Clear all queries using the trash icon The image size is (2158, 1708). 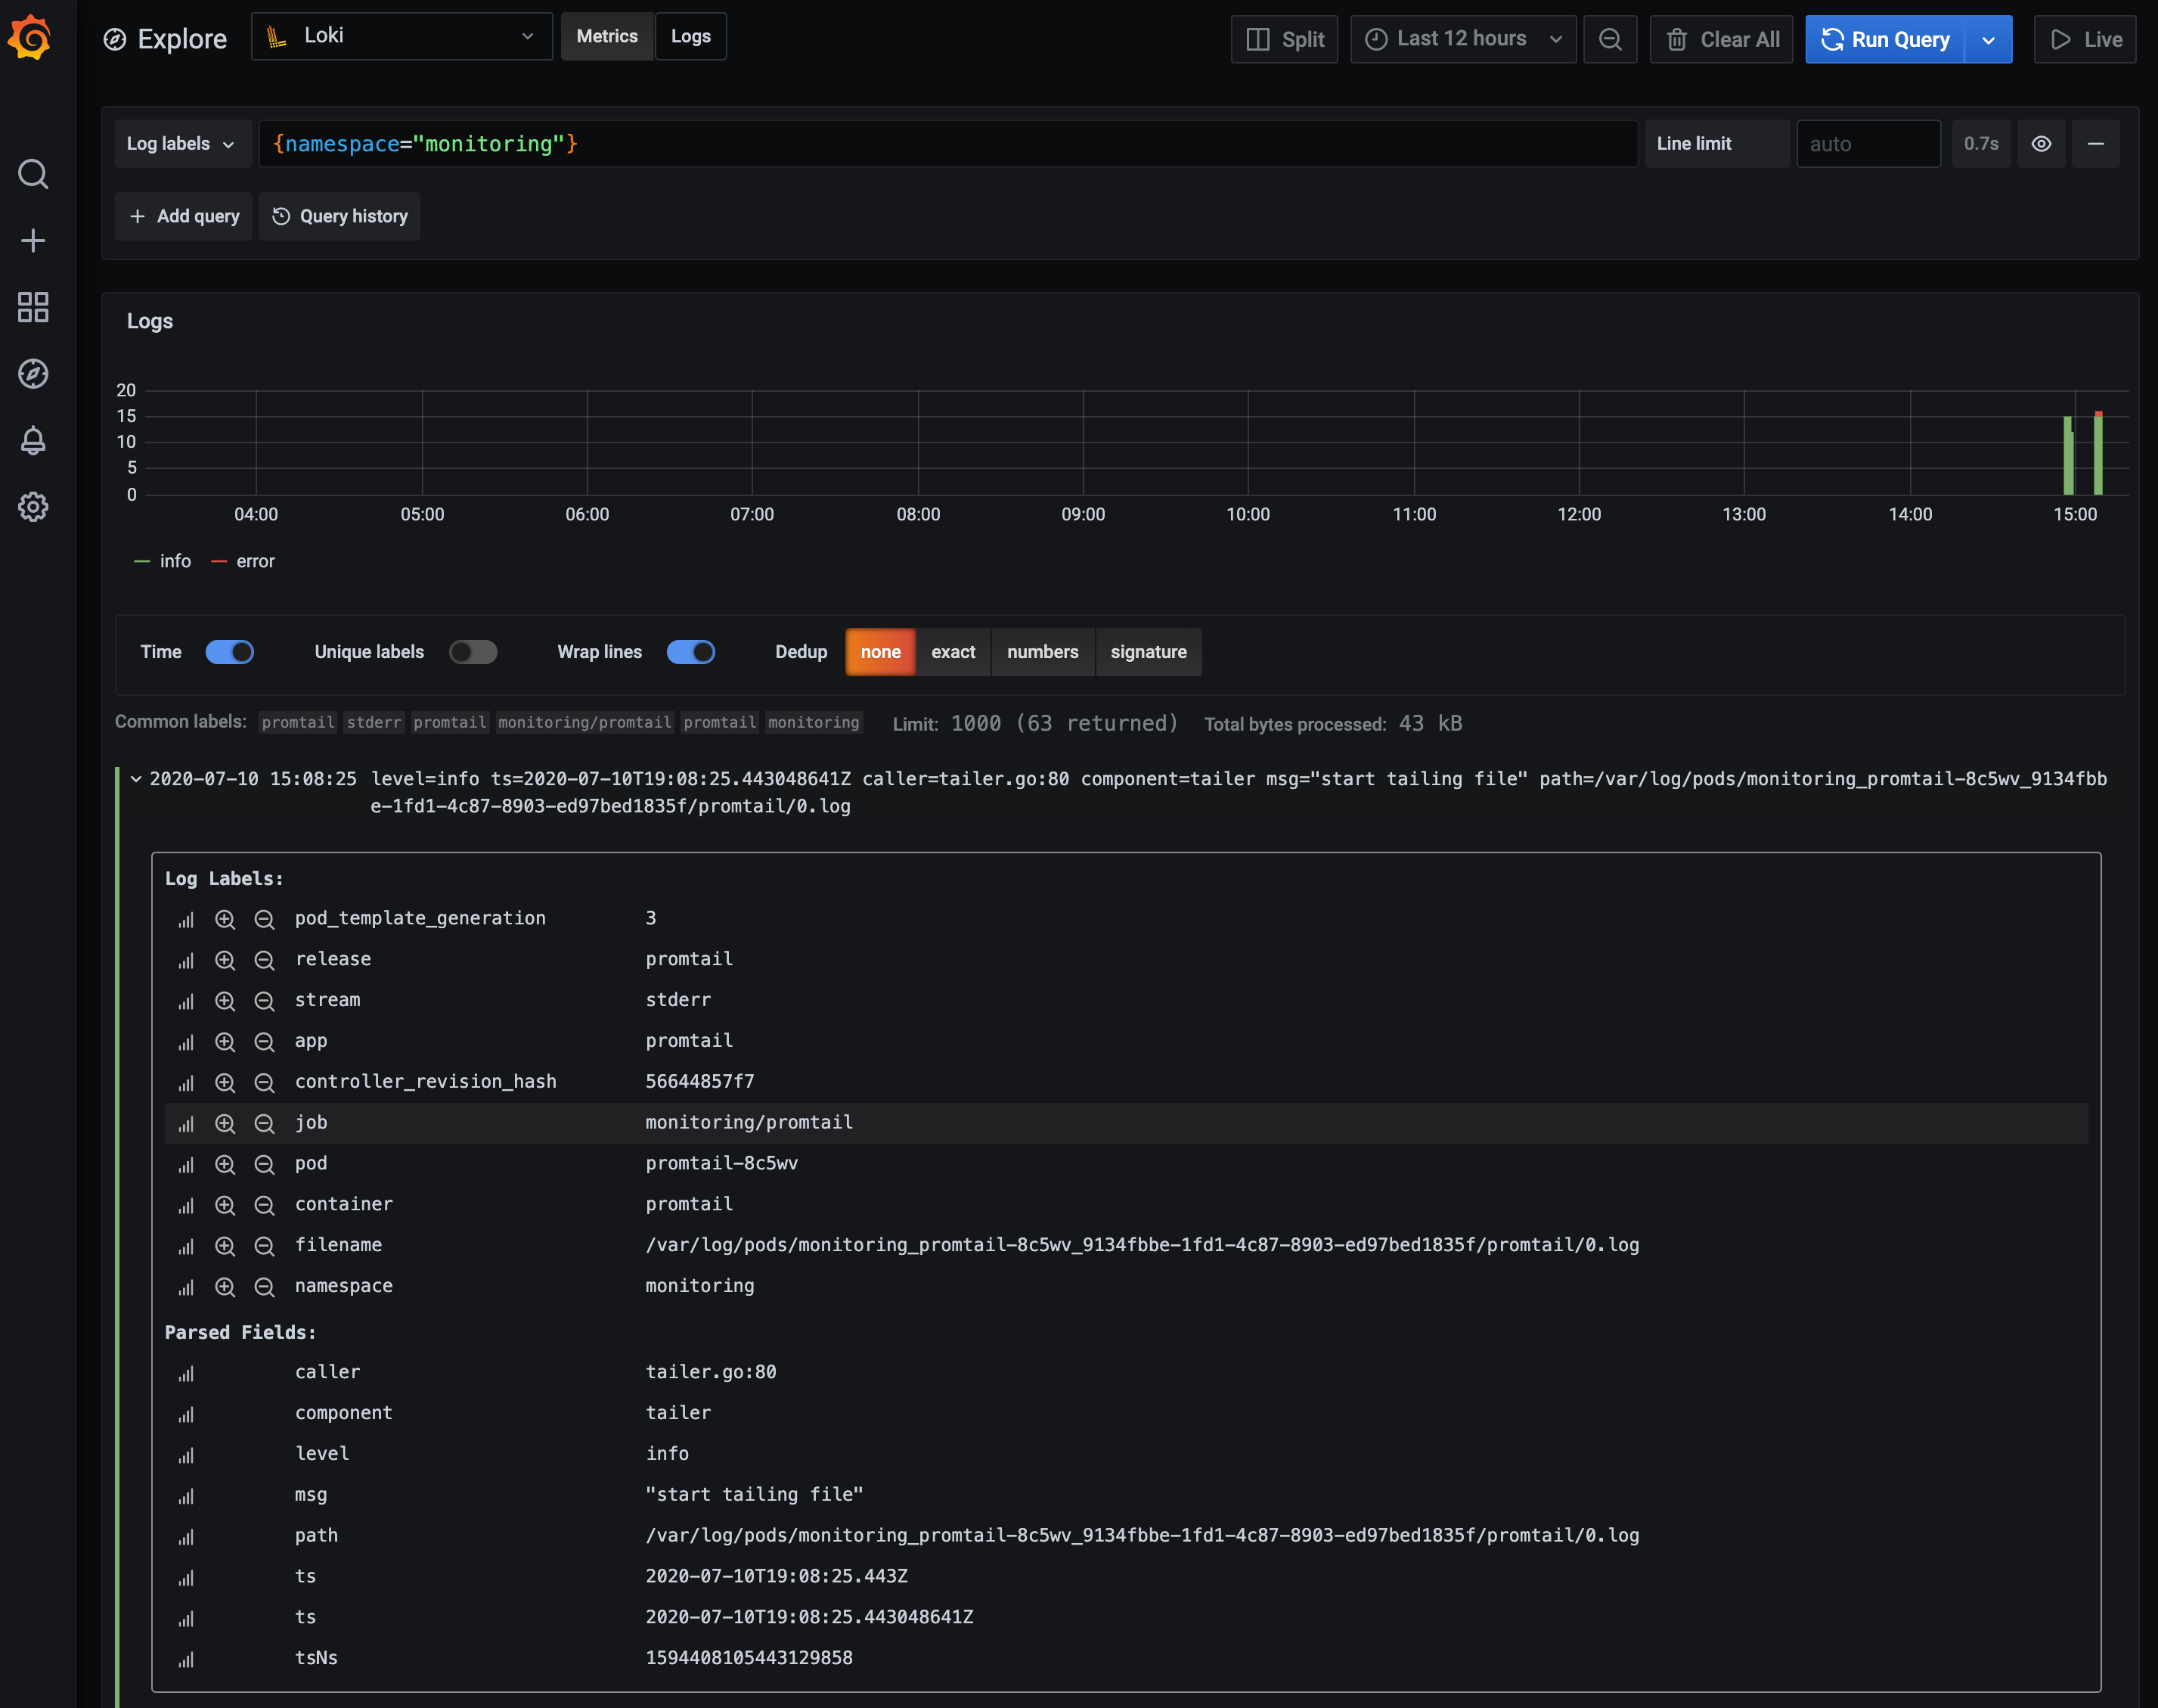1719,39
